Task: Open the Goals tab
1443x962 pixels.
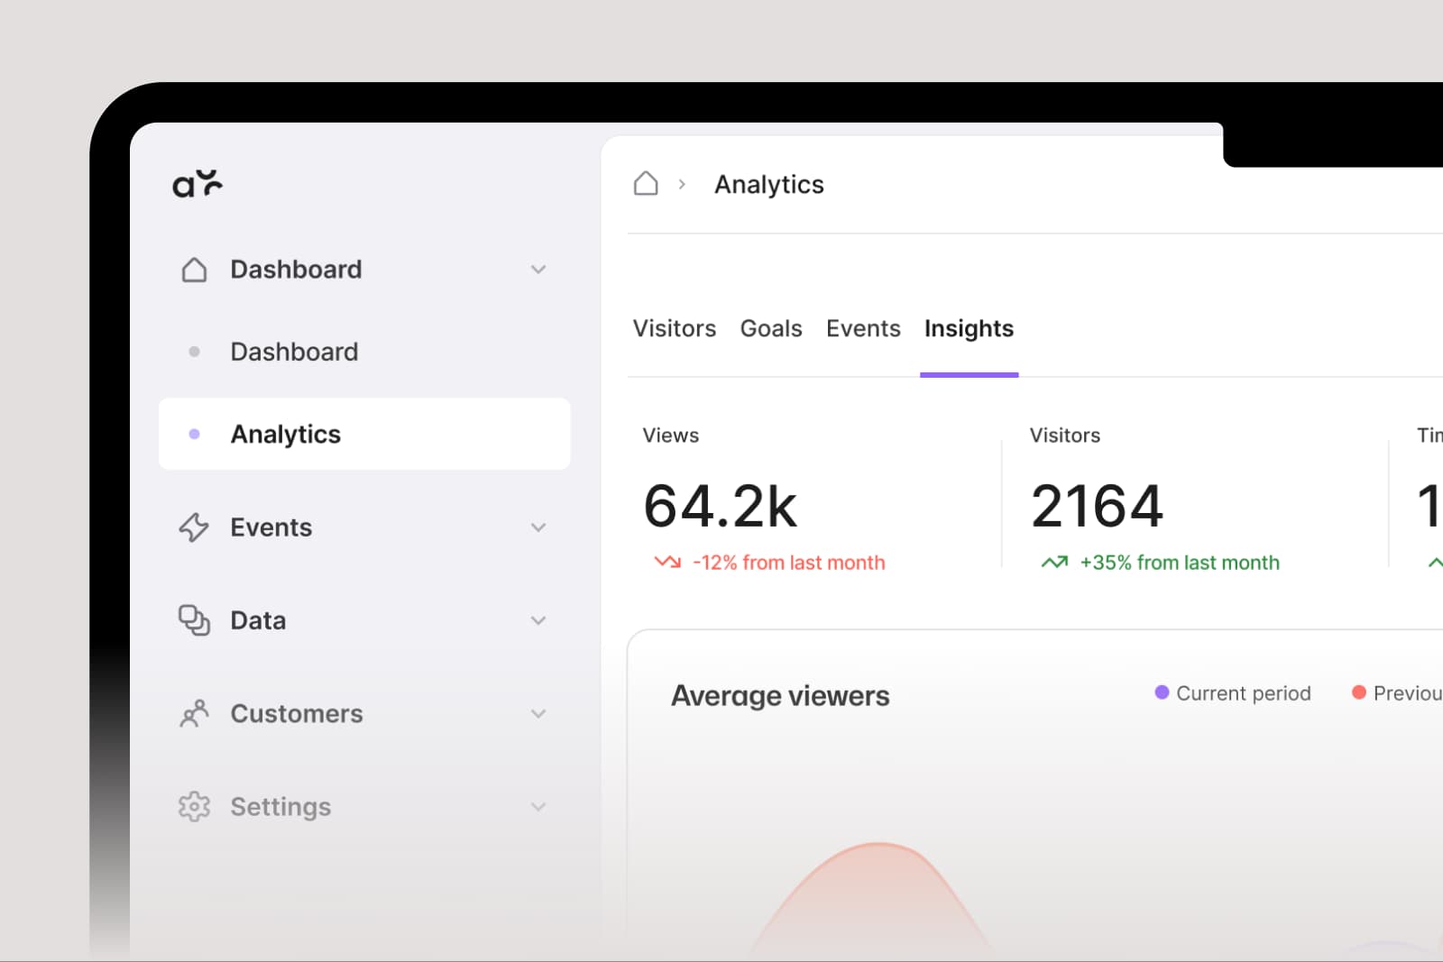Action: (x=771, y=328)
